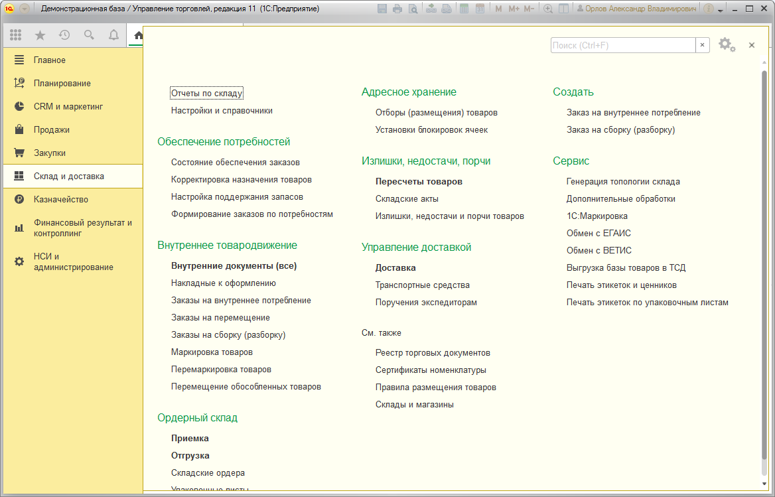Open the Планирование section
Image resolution: width=775 pixels, height=497 pixels.
click(73, 83)
